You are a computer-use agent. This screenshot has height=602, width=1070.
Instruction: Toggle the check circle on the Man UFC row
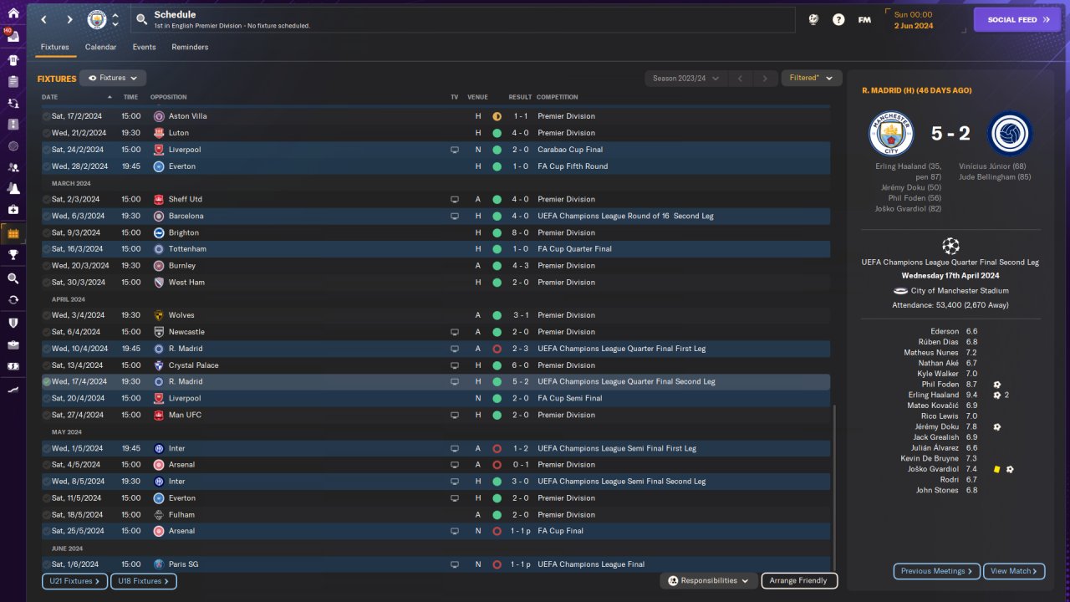pos(46,415)
